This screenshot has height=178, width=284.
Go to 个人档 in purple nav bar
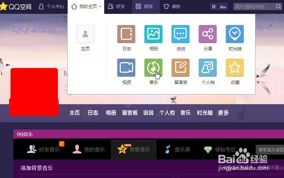pos(167,113)
